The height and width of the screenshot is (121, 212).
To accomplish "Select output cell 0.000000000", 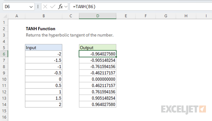I will click(98, 79).
